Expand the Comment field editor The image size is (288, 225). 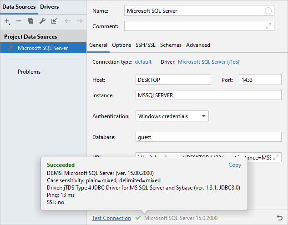[268, 26]
